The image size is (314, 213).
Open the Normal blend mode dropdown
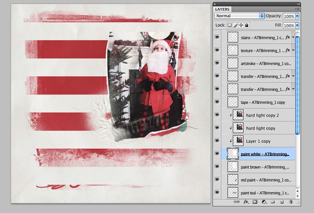click(240, 16)
